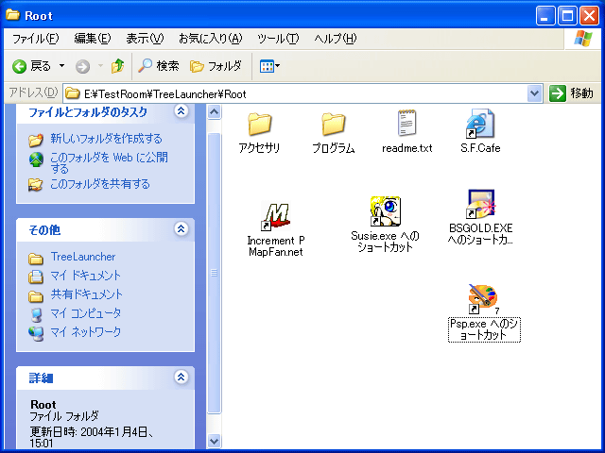Minimize the Root window
Screen dimensions: 605x453
[x=545, y=16]
